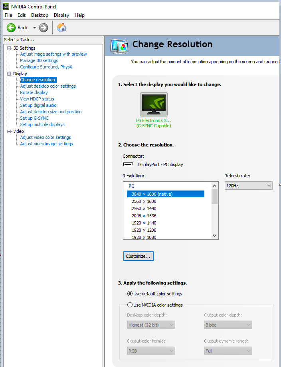Open Adjust desktop color settings
Image resolution: width=281 pixels, height=367 pixels.
[48, 86]
